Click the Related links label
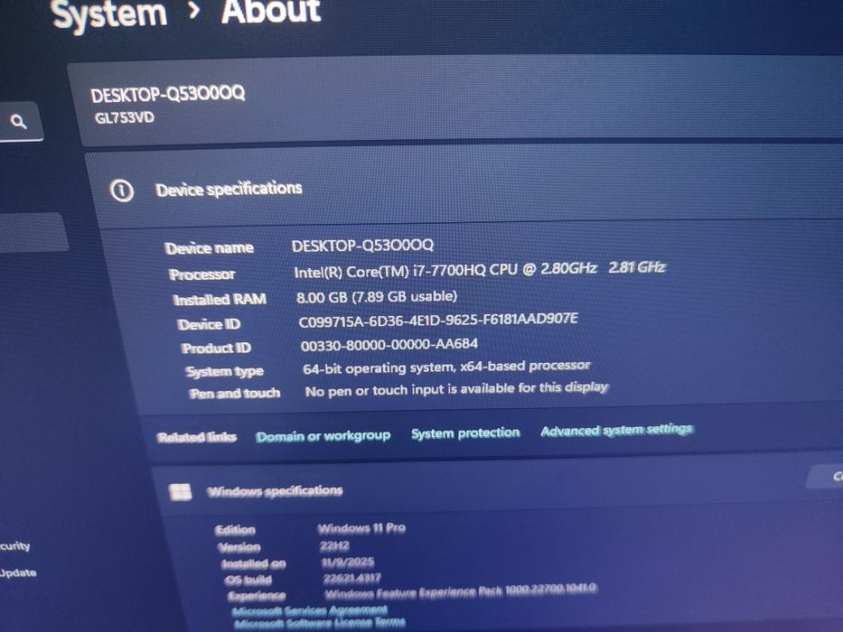The width and height of the screenshot is (843, 632). (x=197, y=437)
